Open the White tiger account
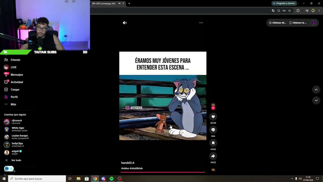 (16, 129)
